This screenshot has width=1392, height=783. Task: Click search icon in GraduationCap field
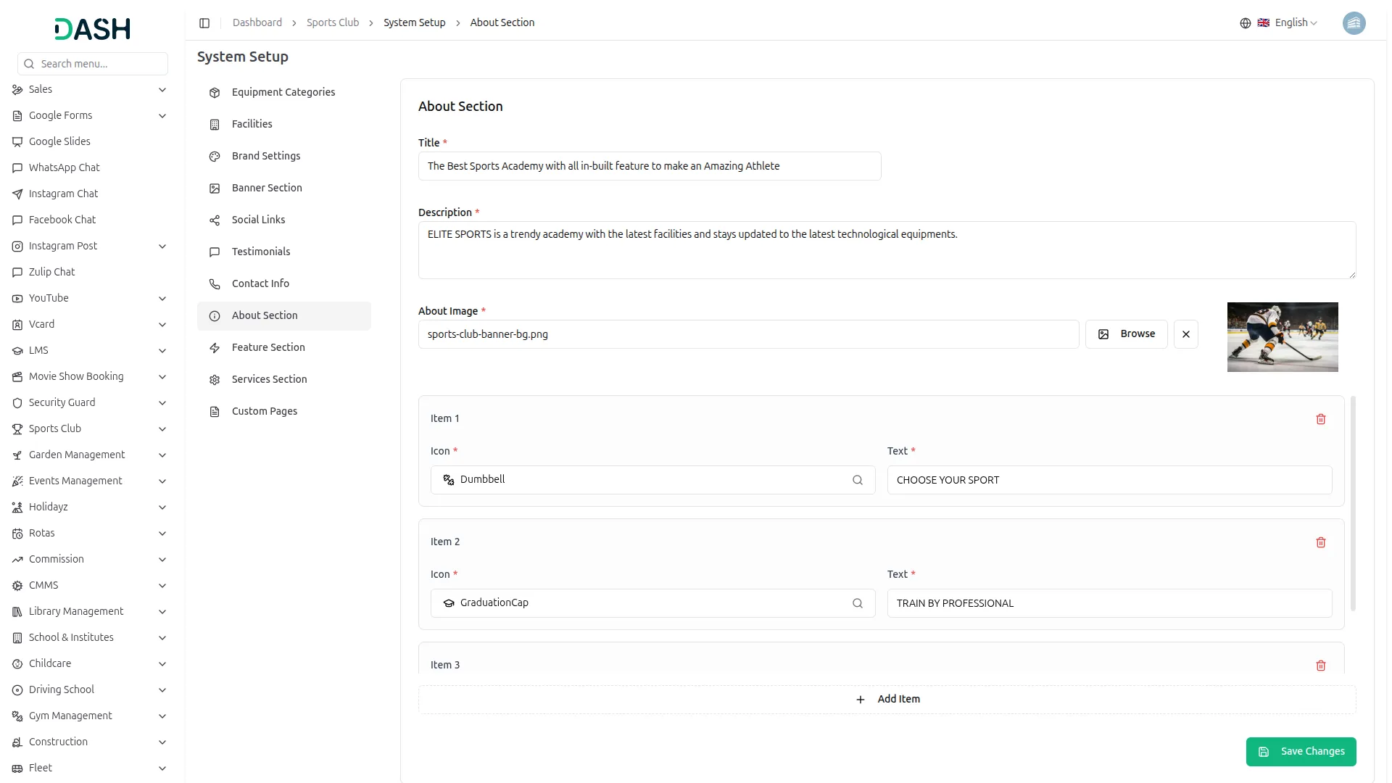coord(857,603)
